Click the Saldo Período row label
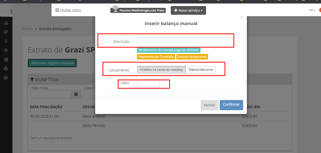 [x=94, y=126]
